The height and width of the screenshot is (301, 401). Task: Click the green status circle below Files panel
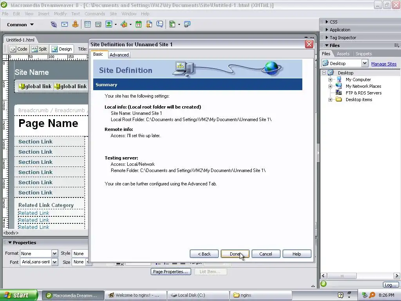(323, 284)
